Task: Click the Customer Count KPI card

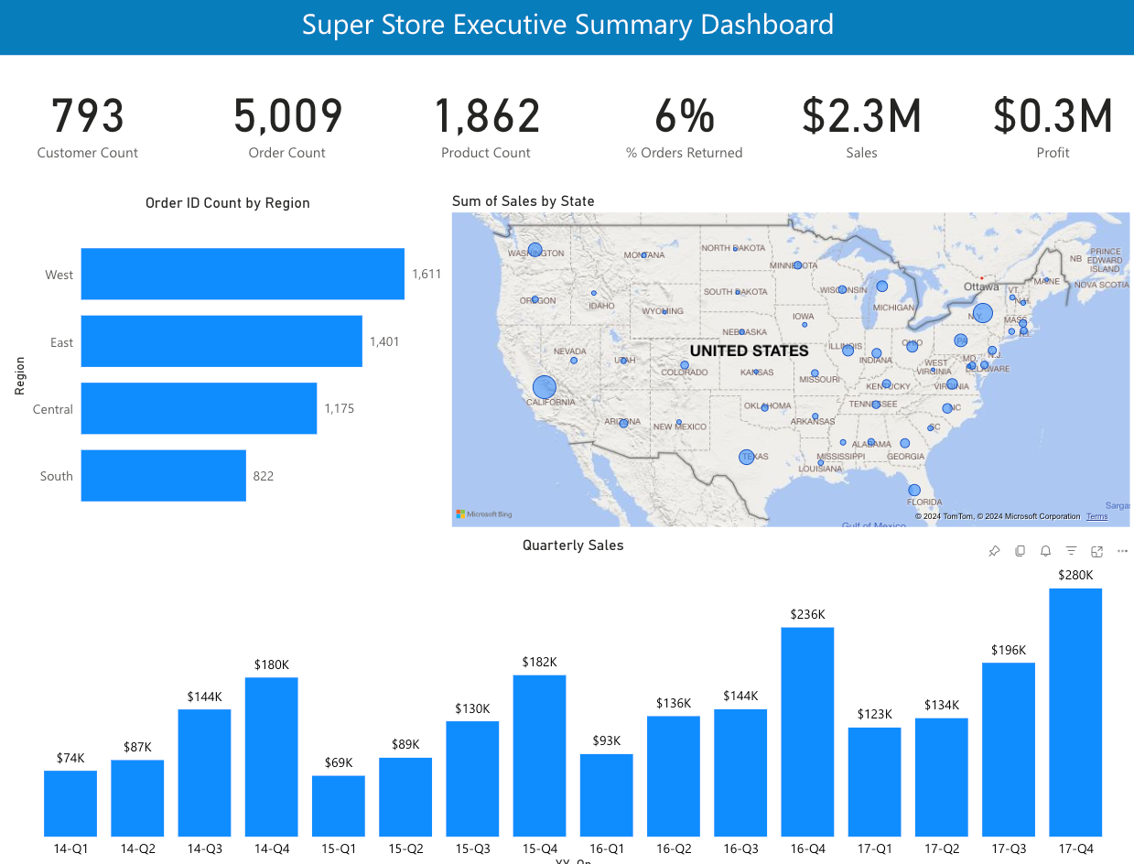Action: (87, 124)
